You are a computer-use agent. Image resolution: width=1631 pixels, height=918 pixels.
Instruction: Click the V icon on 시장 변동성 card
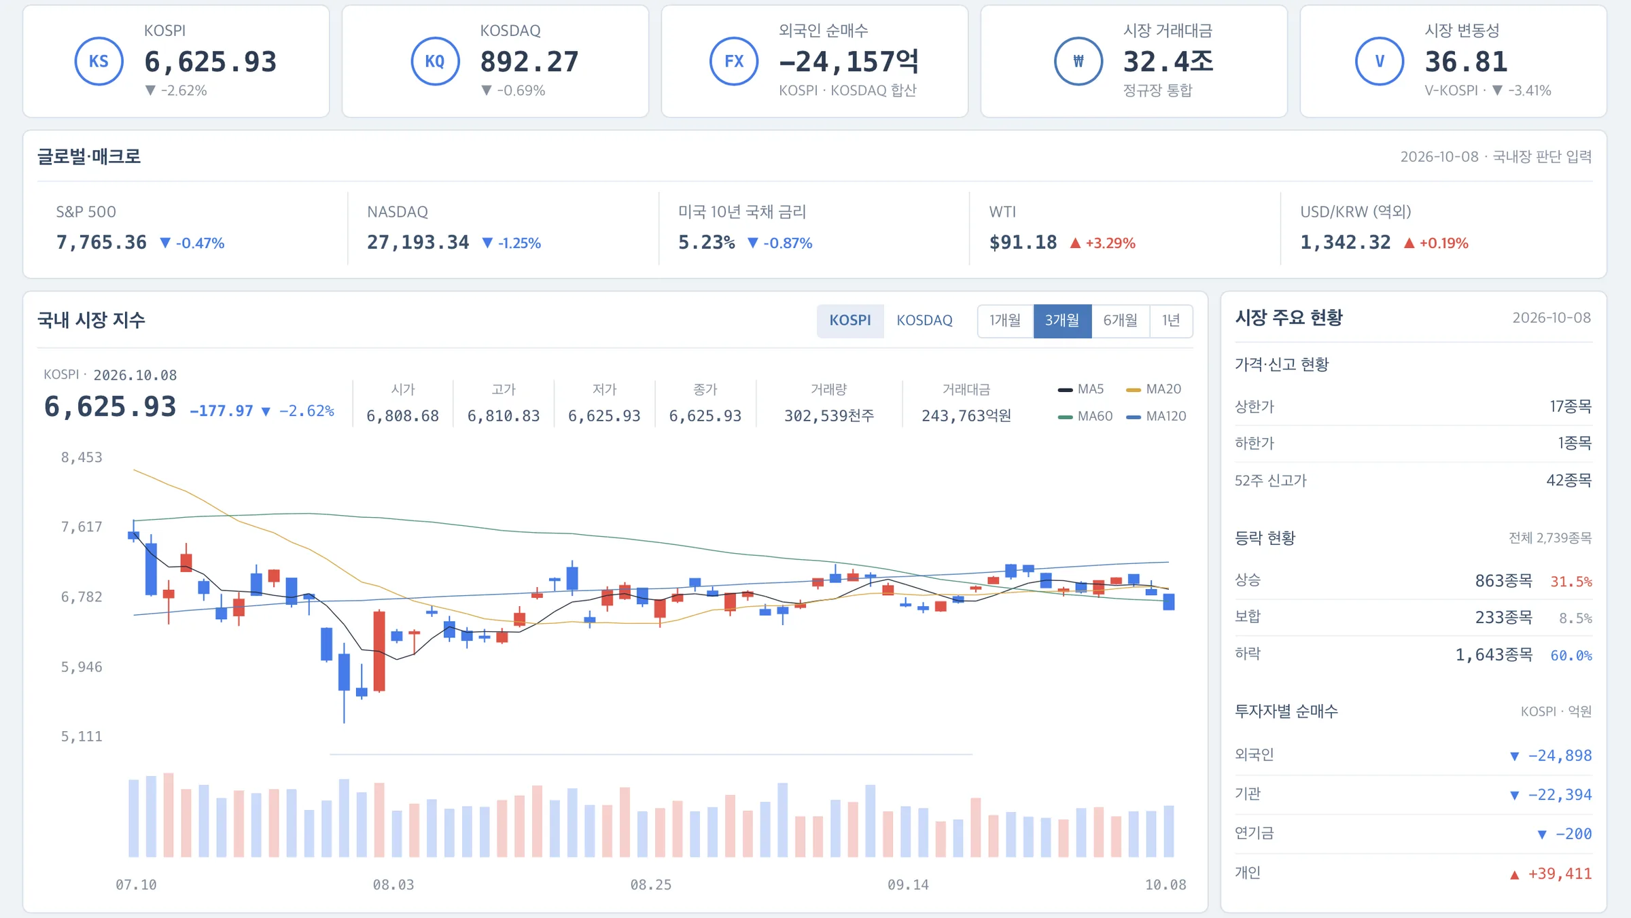click(x=1380, y=61)
